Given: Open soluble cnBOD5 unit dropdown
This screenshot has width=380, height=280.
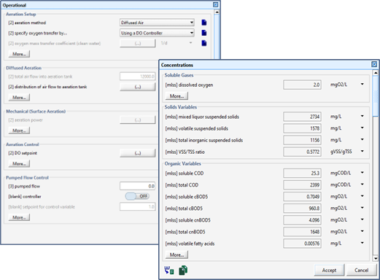Looking at the screenshot, I should point(362,219).
